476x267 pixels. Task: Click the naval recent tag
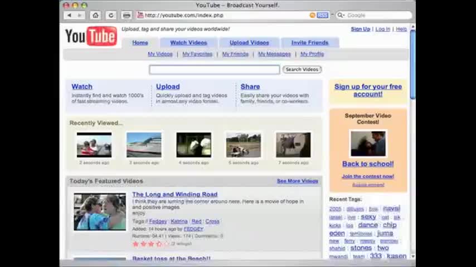(392, 209)
